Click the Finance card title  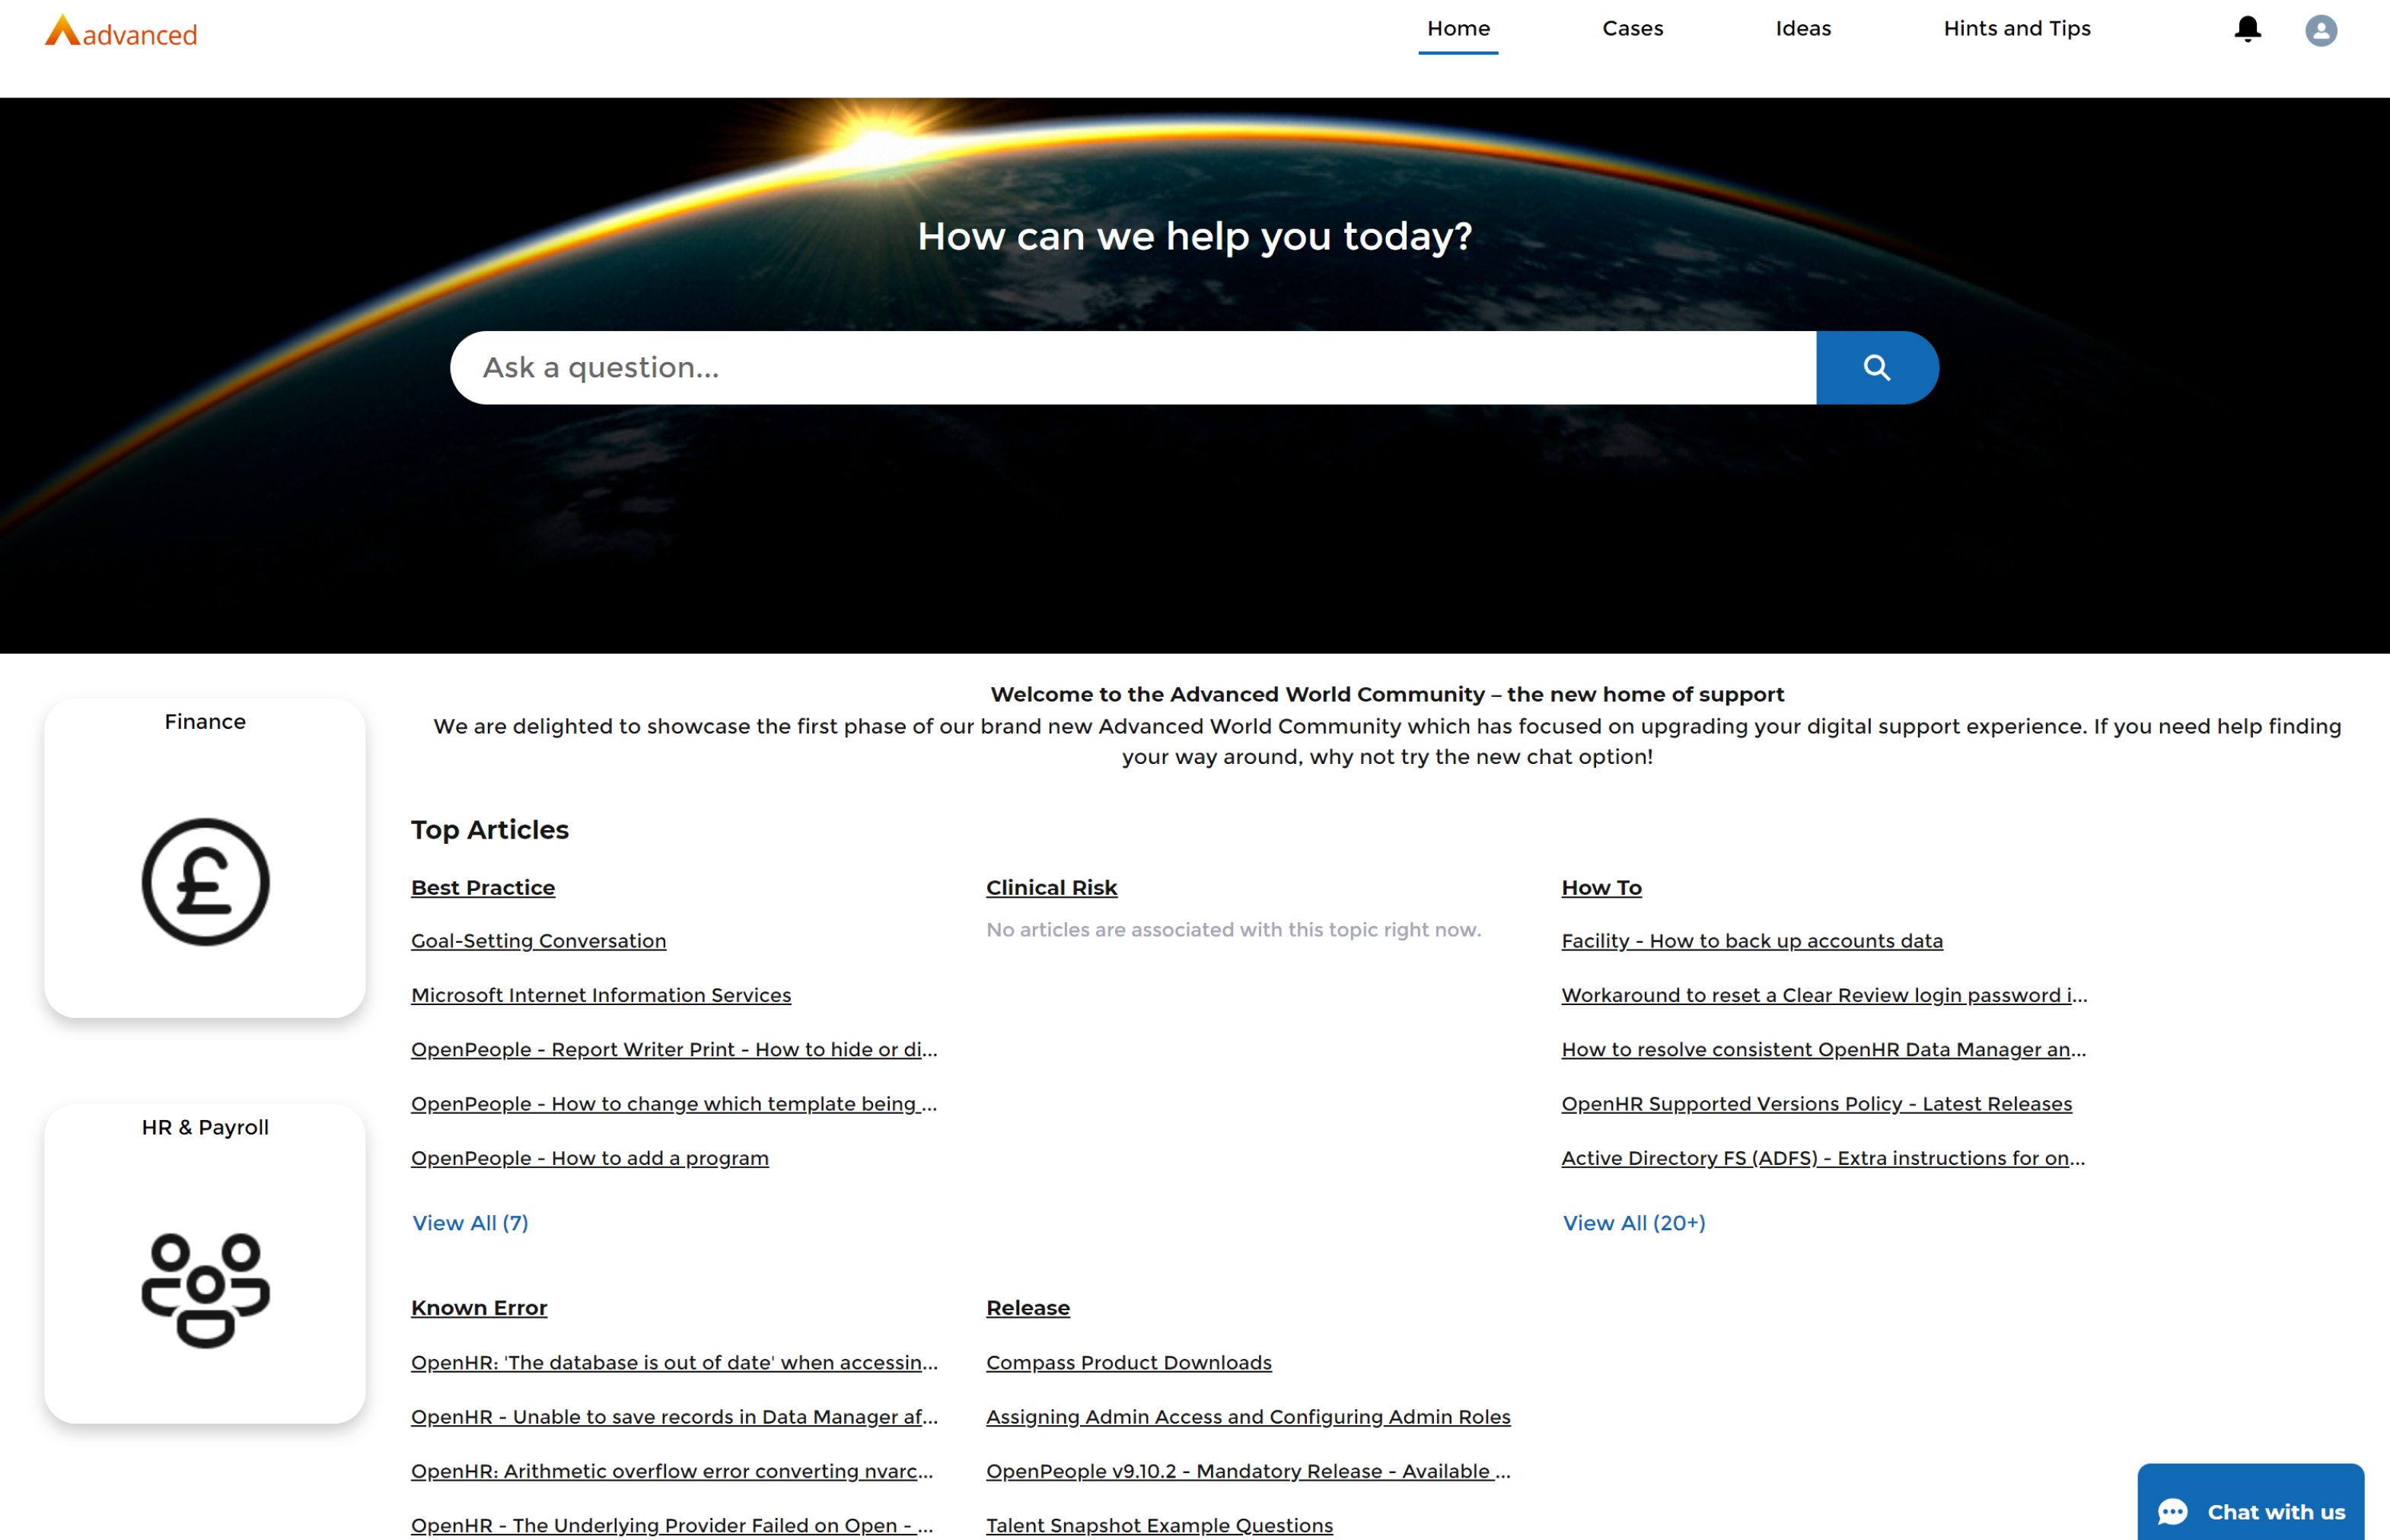click(x=205, y=722)
